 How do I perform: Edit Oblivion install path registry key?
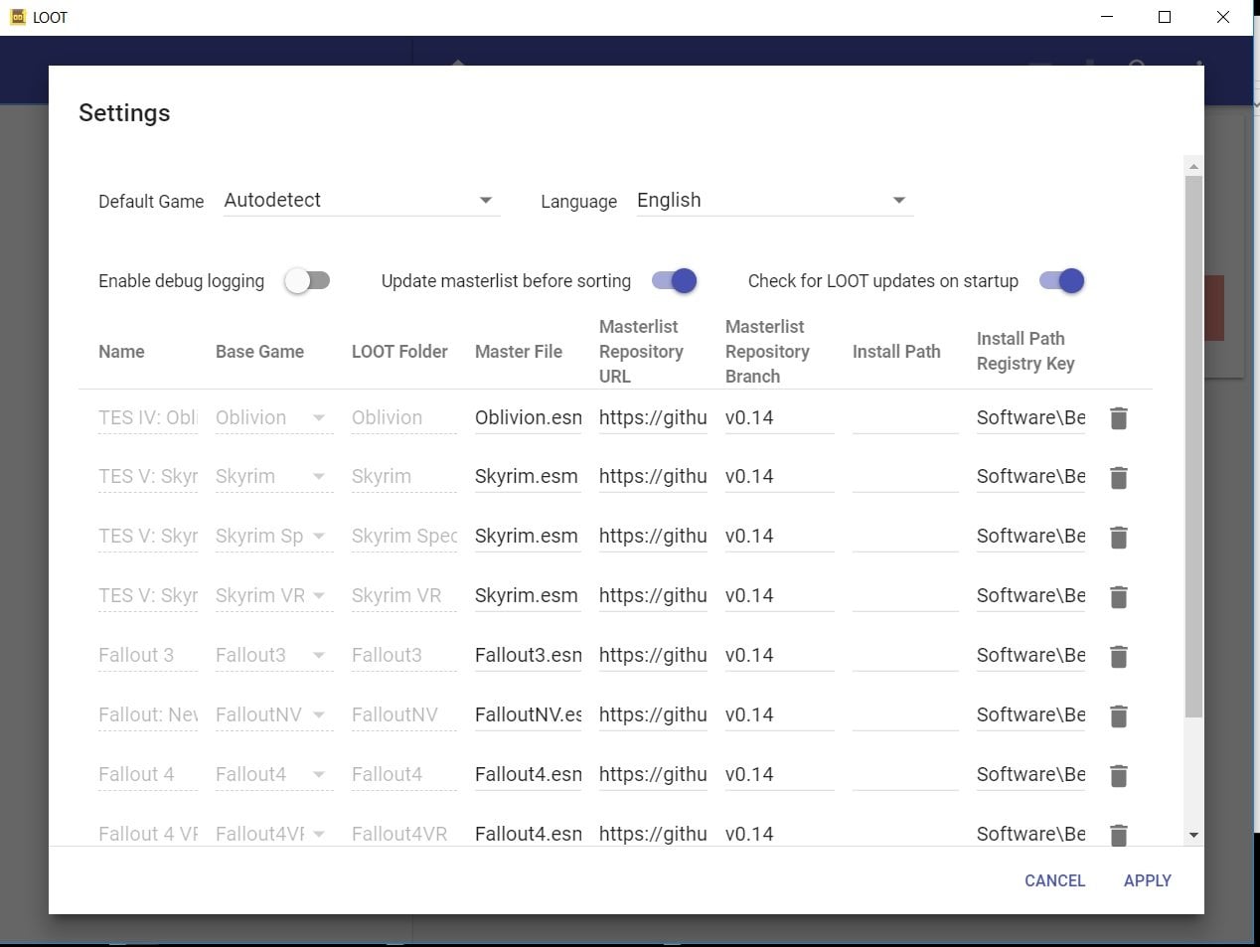pos(1030,417)
